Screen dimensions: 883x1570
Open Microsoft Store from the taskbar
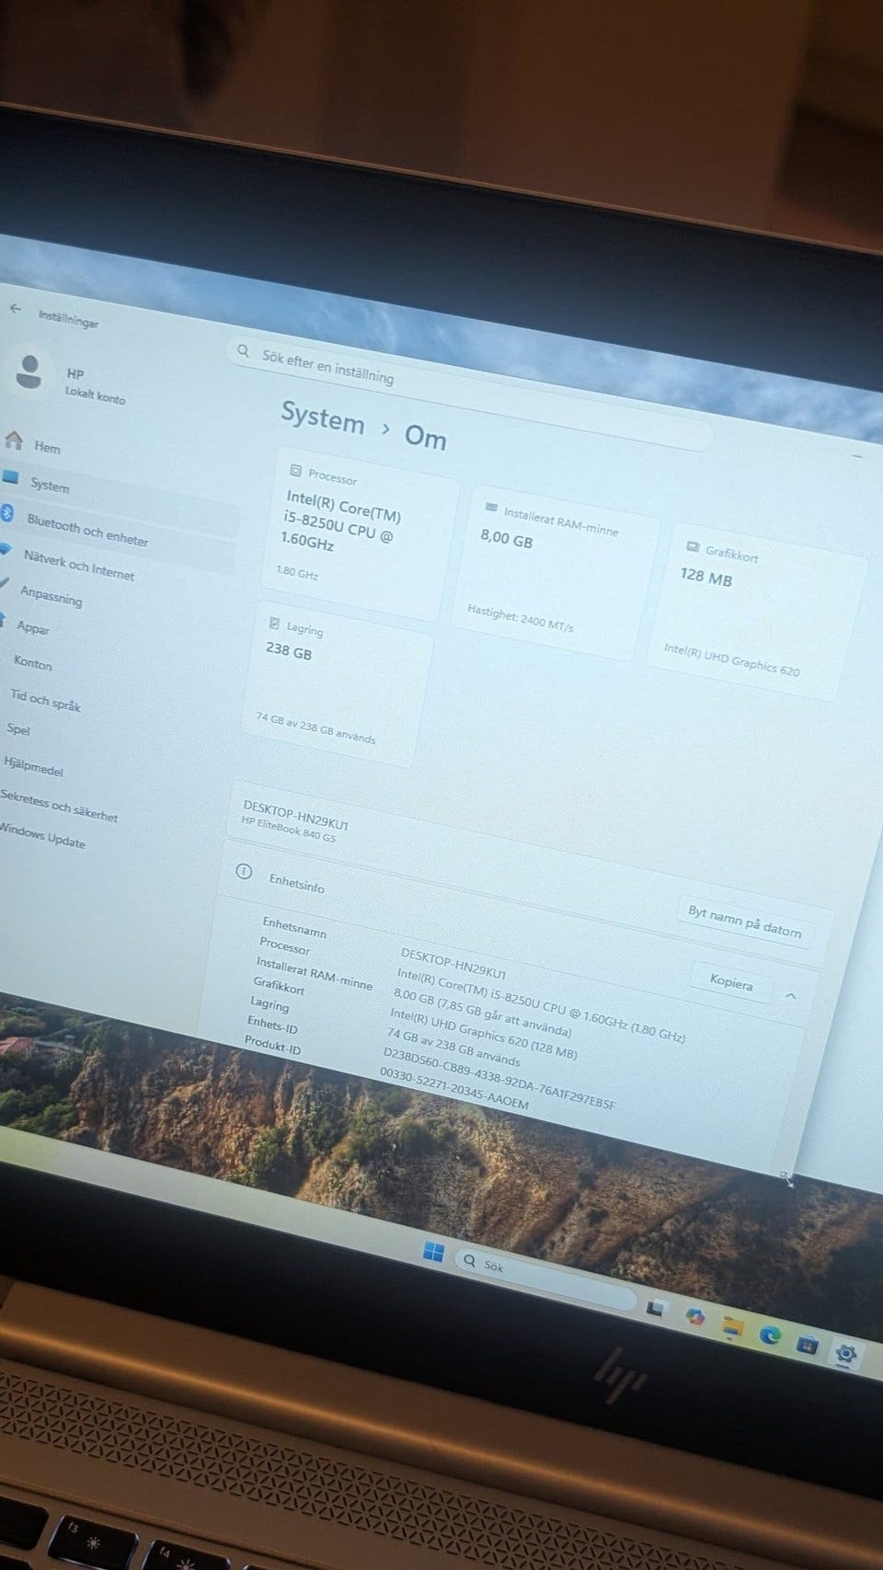[807, 1345]
